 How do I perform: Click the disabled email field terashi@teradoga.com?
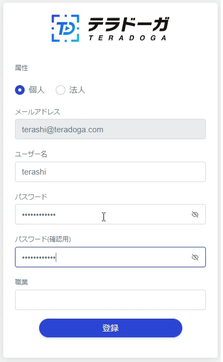(x=110, y=129)
